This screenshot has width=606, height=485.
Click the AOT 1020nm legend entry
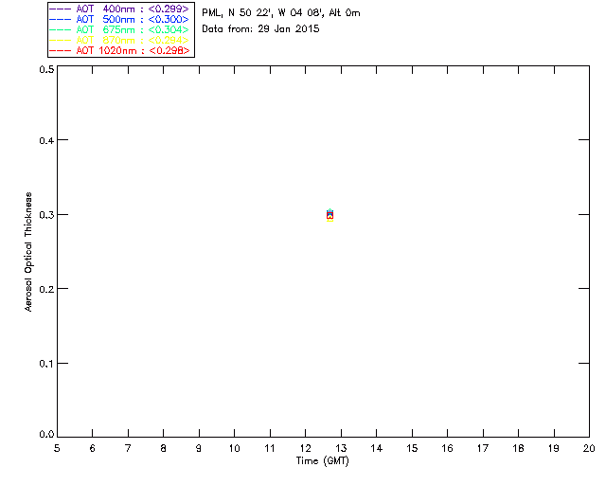[119, 50]
